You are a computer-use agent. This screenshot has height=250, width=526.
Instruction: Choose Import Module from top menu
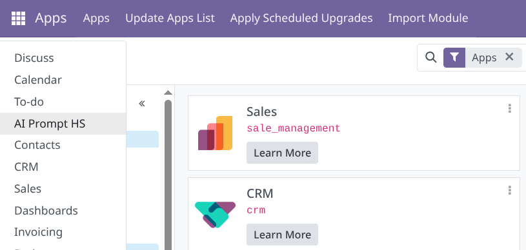coord(428,18)
